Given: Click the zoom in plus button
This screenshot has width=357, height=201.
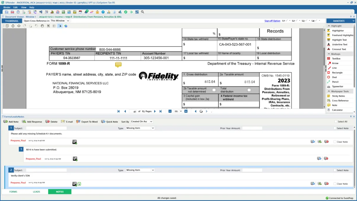Looking at the screenshot, I should click(x=186, y=111).
